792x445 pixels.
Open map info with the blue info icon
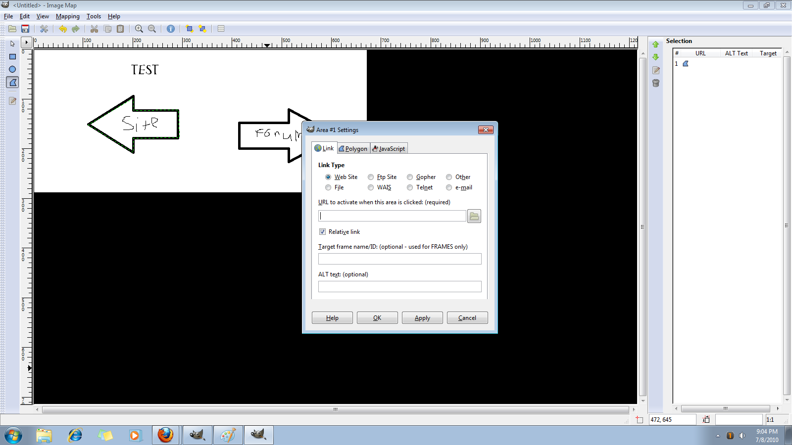171,29
